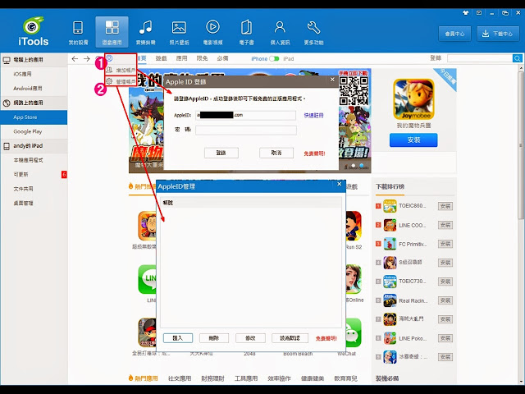The width and height of the screenshot is (525, 394).
Task: Open the 照片壁紙 picture icon
Action: pyautogui.click(x=179, y=27)
